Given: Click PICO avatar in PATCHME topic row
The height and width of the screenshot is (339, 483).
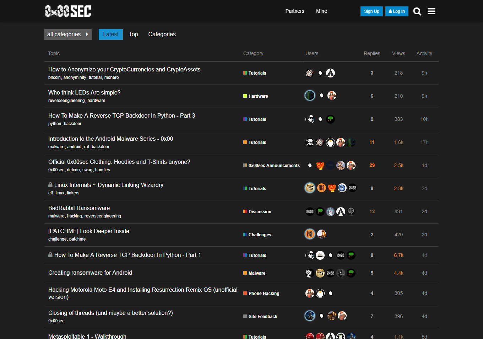Looking at the screenshot, I should 310,234.
